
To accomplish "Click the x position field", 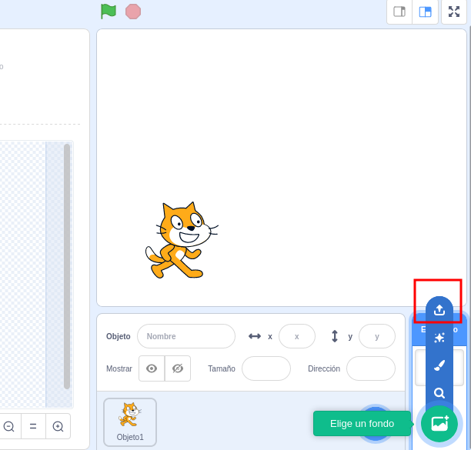I will pos(297,336).
